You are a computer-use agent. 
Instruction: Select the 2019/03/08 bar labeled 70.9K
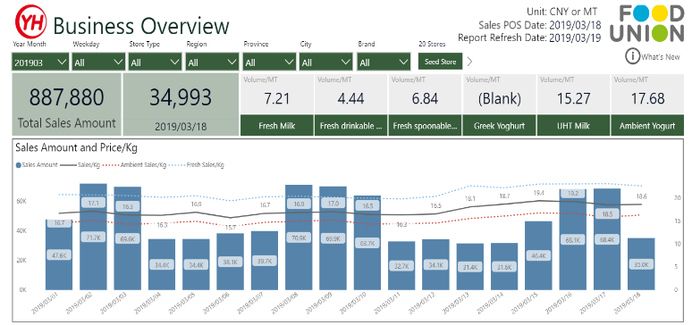pyautogui.click(x=300, y=237)
